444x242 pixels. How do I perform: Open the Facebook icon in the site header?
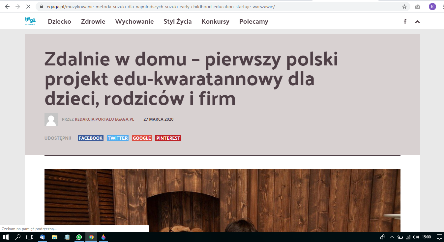click(405, 21)
